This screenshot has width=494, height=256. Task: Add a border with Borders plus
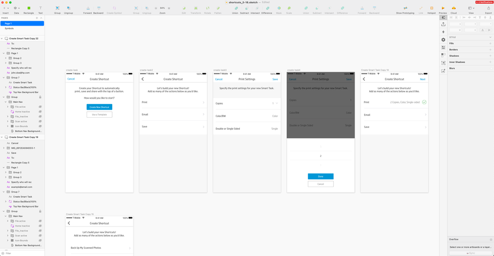point(490,50)
